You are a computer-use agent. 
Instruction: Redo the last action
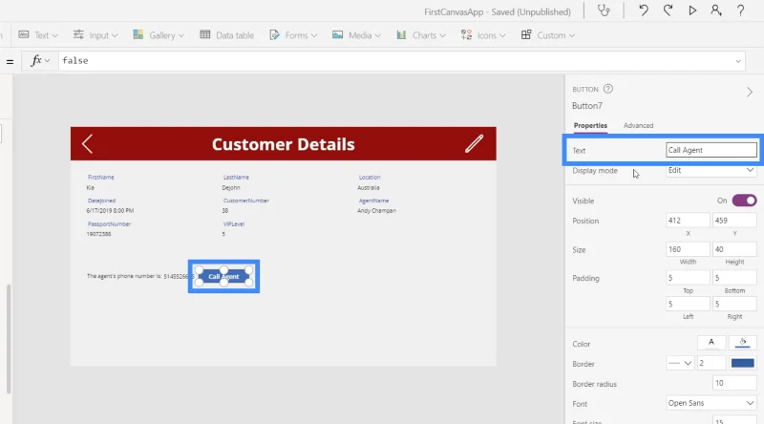[x=668, y=11]
